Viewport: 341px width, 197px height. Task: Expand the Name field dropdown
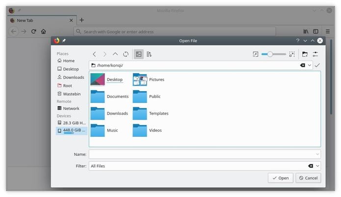(x=317, y=154)
